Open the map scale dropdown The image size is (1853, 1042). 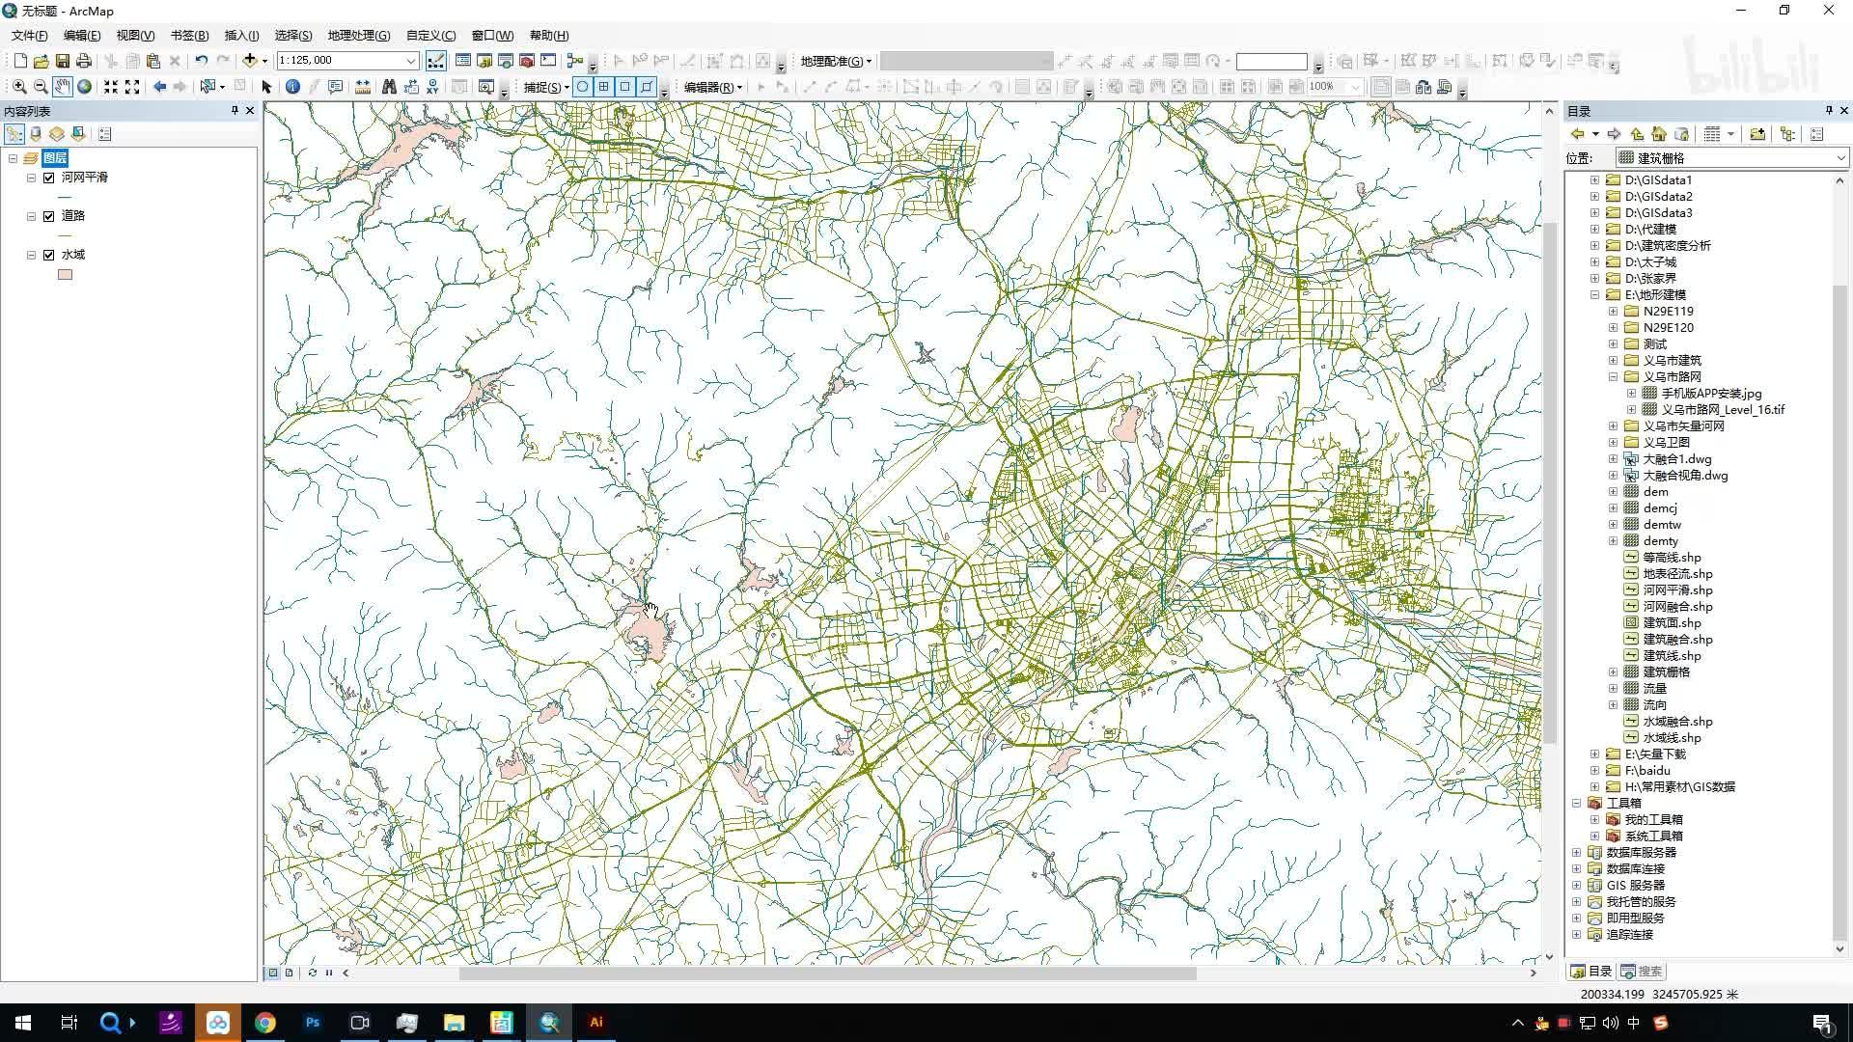(411, 61)
